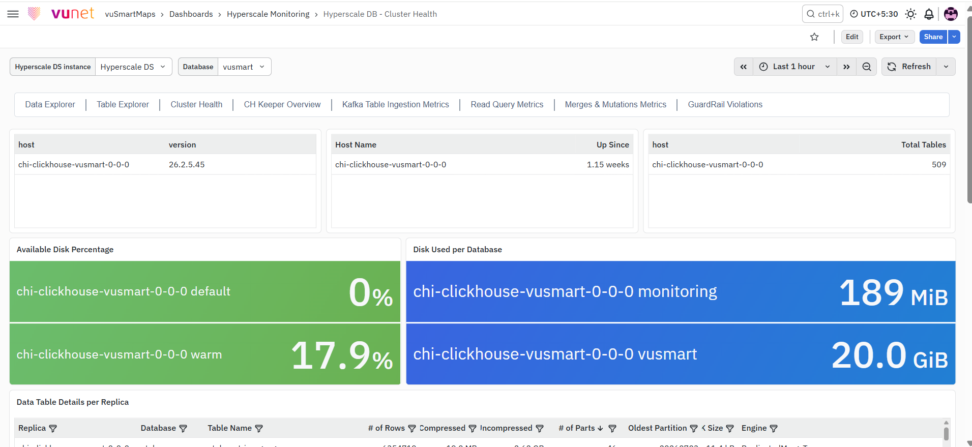Sort by the version column header
The width and height of the screenshot is (972, 447).
182,144
